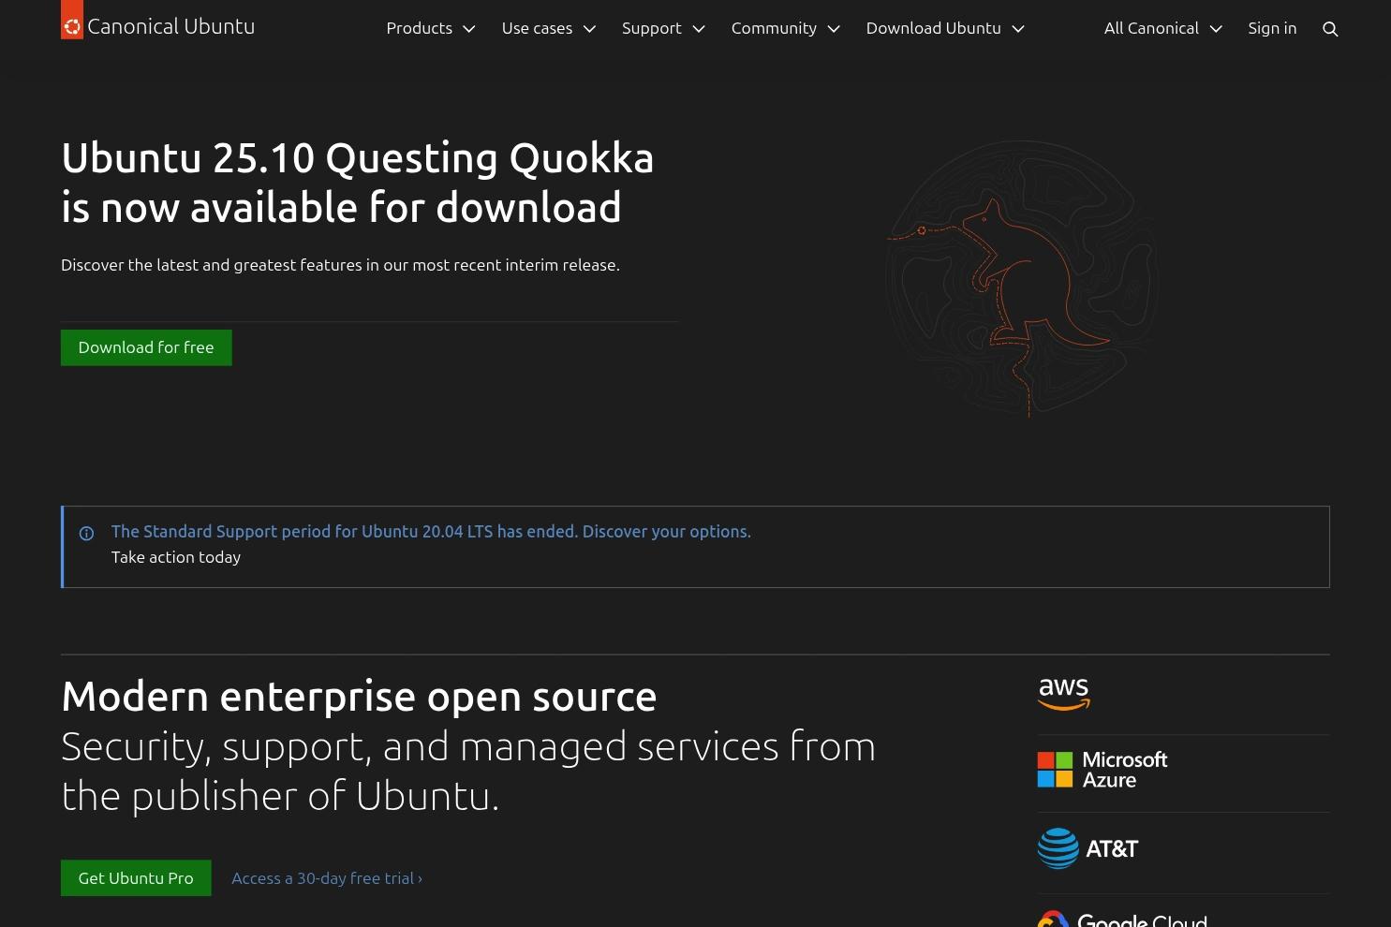The width and height of the screenshot is (1391, 927).
Task: Expand the Community chevron
Action: click(834, 29)
